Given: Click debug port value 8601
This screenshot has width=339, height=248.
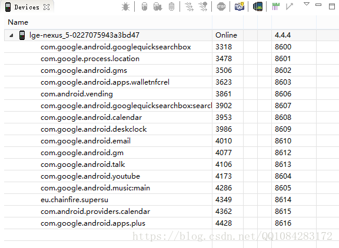Looking at the screenshot, I should click(x=283, y=59).
